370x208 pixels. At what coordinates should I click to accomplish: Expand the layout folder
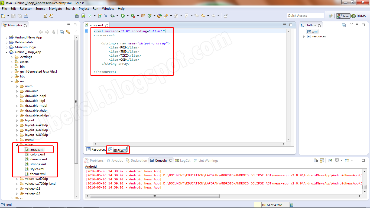[x=17, y=120]
